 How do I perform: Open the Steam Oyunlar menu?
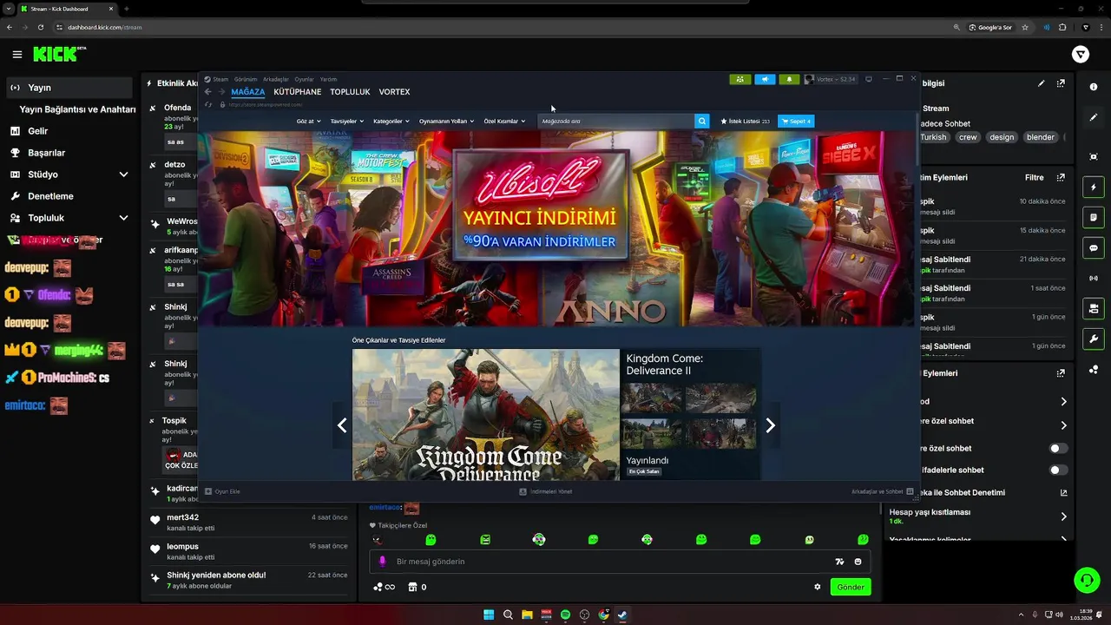[304, 79]
